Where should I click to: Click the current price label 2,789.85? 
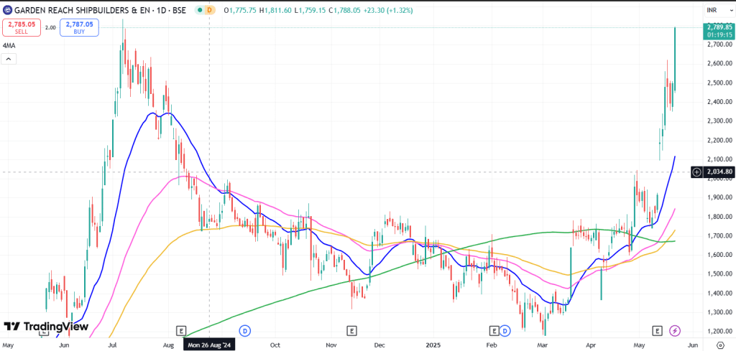pyautogui.click(x=719, y=27)
